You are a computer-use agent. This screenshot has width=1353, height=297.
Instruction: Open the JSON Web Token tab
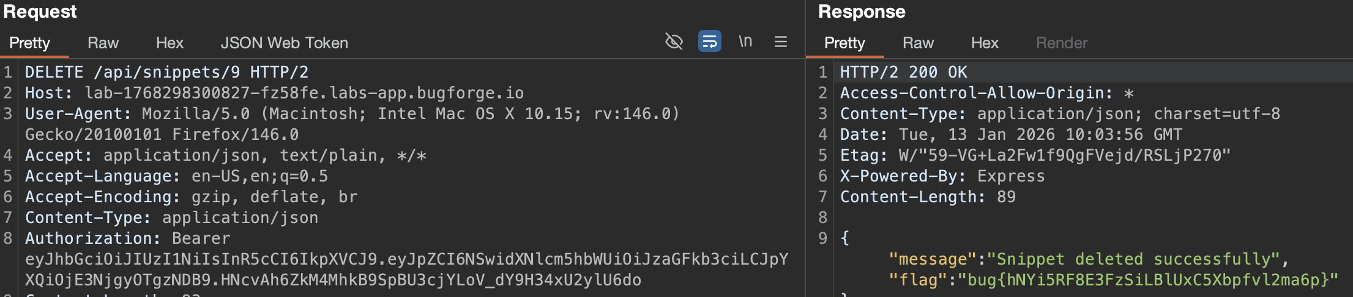pos(284,43)
